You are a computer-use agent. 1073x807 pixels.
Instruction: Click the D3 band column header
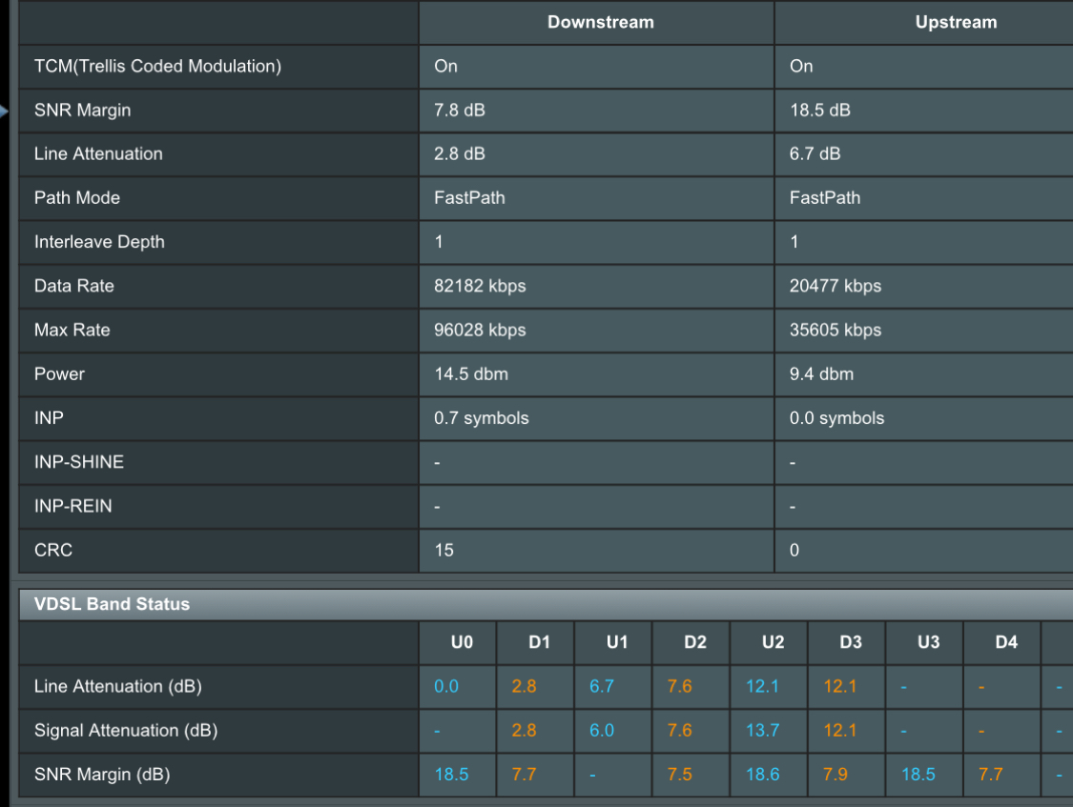(x=851, y=642)
